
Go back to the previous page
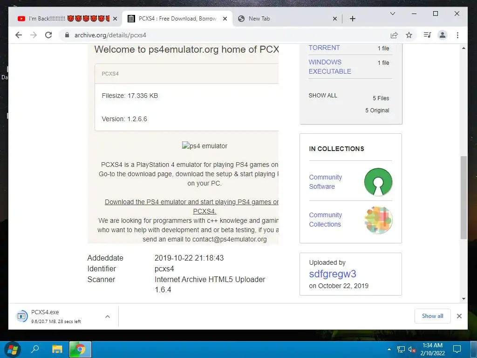[19, 35]
